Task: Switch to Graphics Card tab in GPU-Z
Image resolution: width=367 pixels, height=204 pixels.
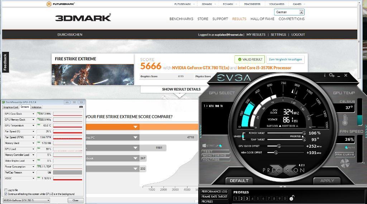Action: (11, 107)
